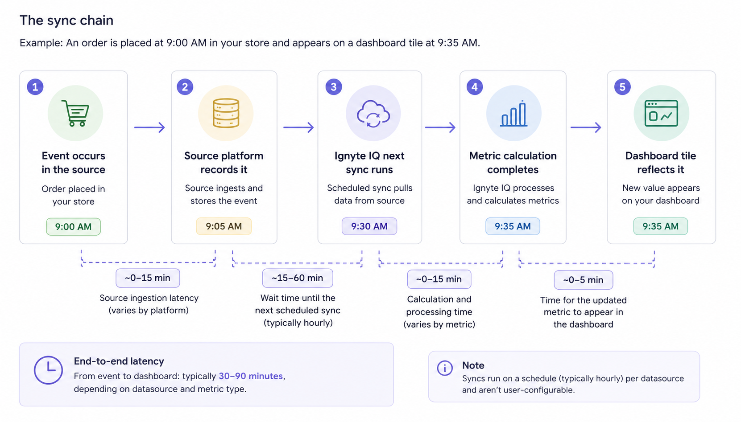741x422 pixels.
Task: Click 'Source ingests and stores the event' text
Action: [x=224, y=194]
